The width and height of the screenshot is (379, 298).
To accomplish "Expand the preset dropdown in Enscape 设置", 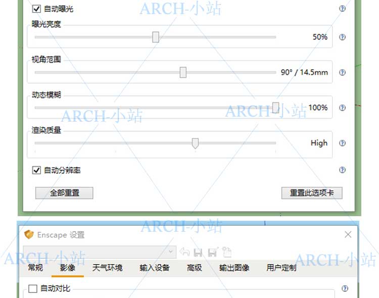I will (171, 252).
